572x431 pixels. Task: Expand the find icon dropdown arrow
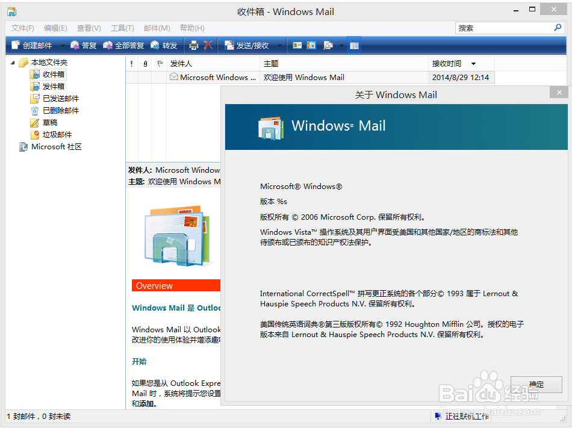coord(341,45)
